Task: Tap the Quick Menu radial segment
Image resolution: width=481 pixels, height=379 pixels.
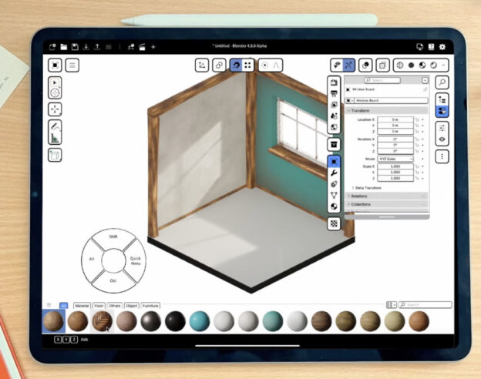Action: pos(136,261)
